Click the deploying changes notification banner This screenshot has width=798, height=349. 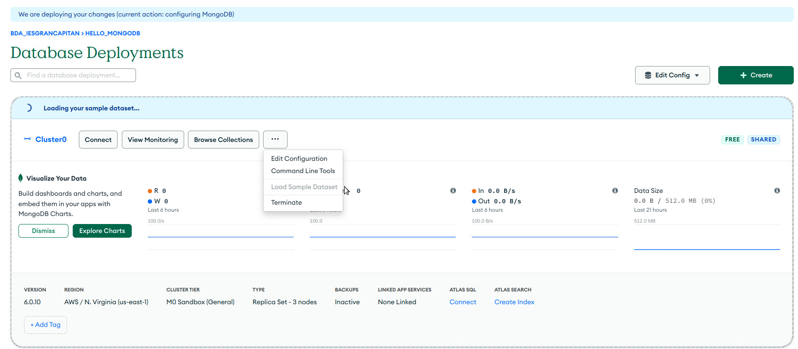[402, 14]
